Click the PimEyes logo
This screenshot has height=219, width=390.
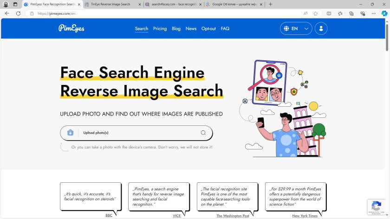point(71,28)
